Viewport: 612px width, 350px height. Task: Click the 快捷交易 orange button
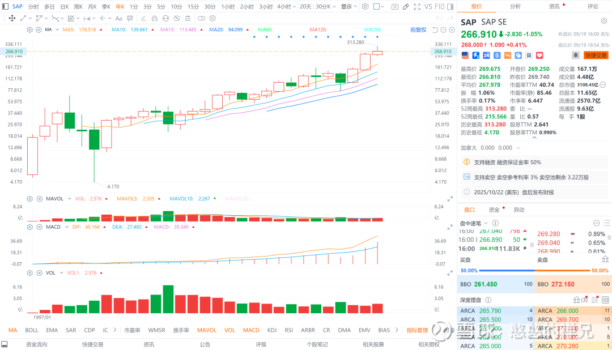coord(596,56)
